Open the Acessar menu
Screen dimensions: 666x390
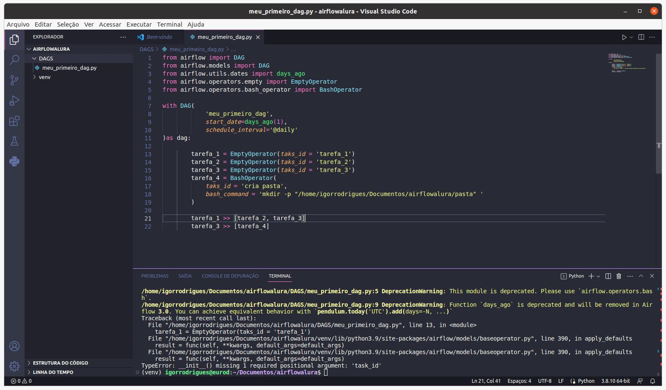click(110, 25)
